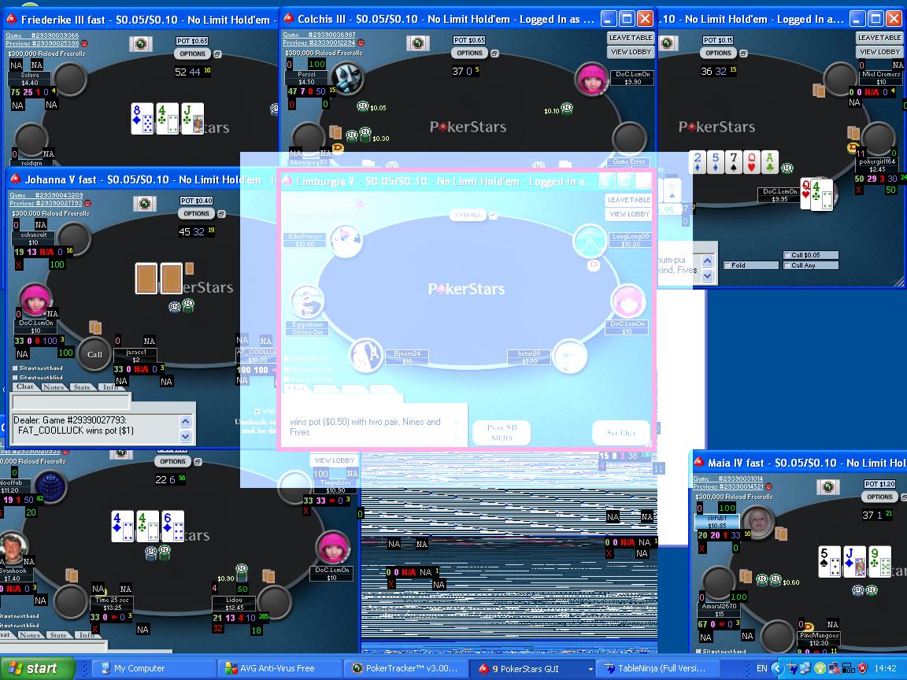Open AVG Anti-Virus Free taskbar item
This screenshot has height=680, width=907.
(x=280, y=668)
